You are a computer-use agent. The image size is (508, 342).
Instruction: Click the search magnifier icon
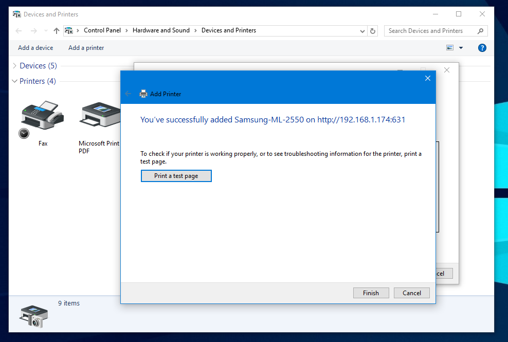click(481, 31)
